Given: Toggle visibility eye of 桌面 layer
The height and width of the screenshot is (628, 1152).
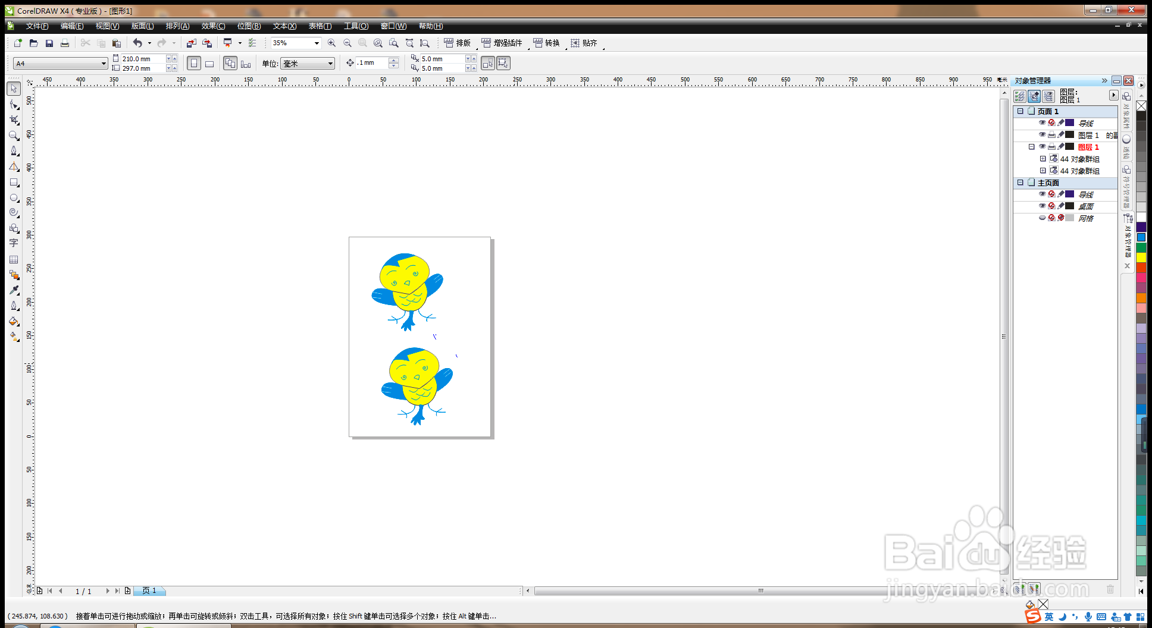Looking at the screenshot, I should (x=1042, y=206).
